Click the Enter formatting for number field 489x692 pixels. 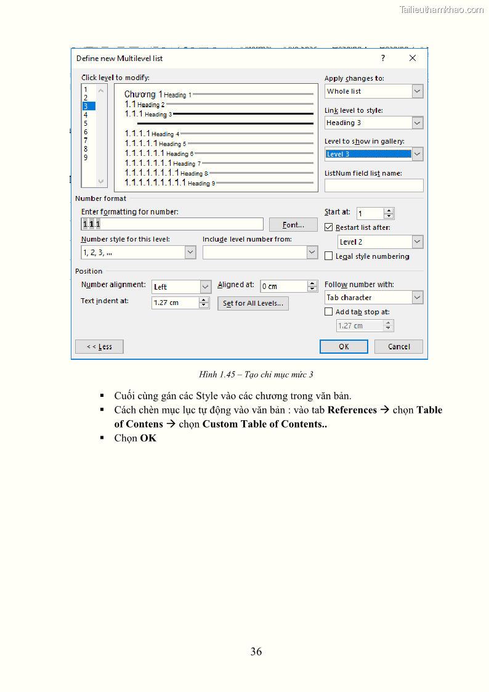tap(172, 224)
